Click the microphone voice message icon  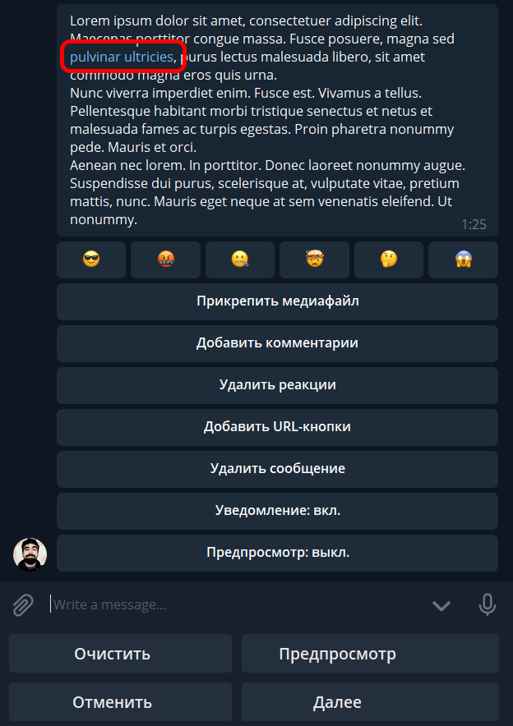tap(488, 605)
